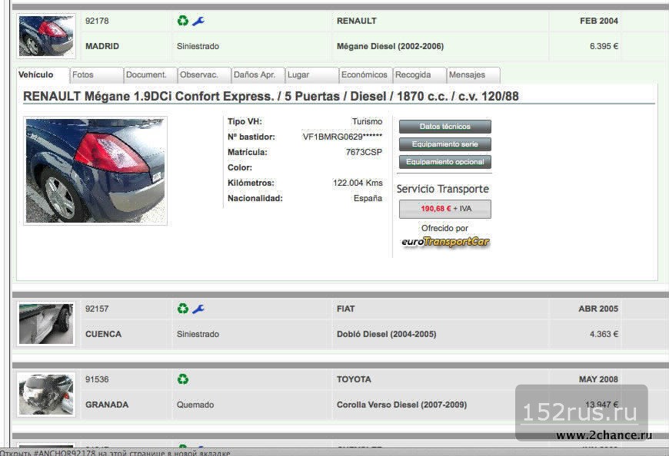
Task: Open the Vehículo tab
Action: pyautogui.click(x=42, y=74)
